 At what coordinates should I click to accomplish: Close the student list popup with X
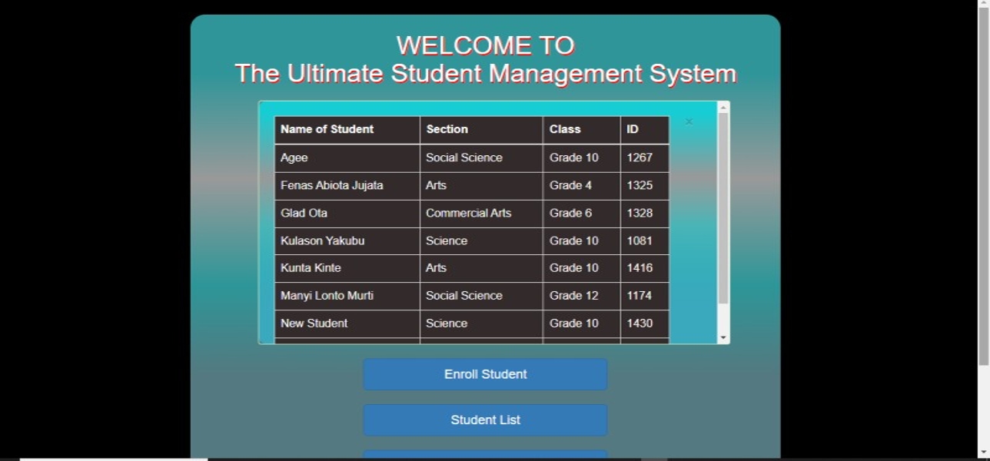pyautogui.click(x=689, y=121)
